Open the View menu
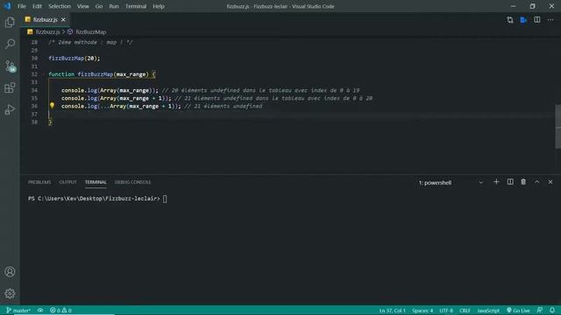The width and height of the screenshot is (561, 315). (83, 6)
